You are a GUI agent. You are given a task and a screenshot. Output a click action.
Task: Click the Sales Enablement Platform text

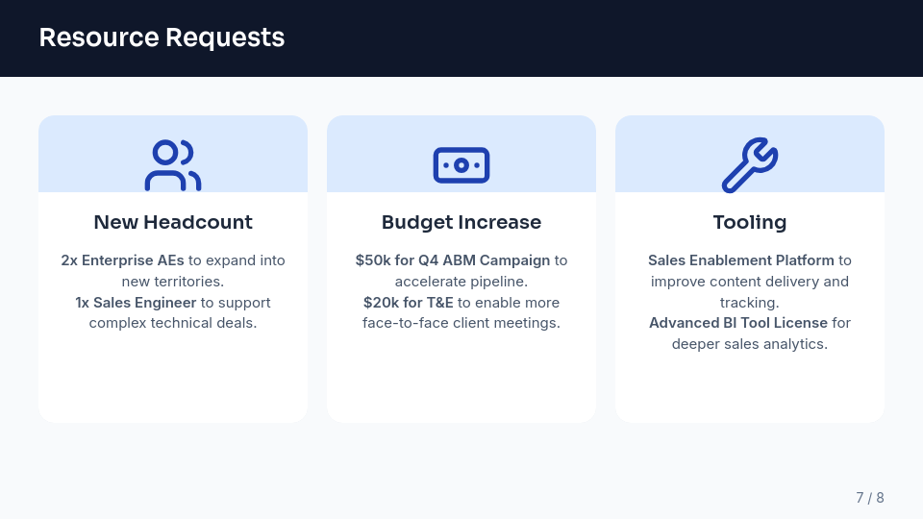740,260
